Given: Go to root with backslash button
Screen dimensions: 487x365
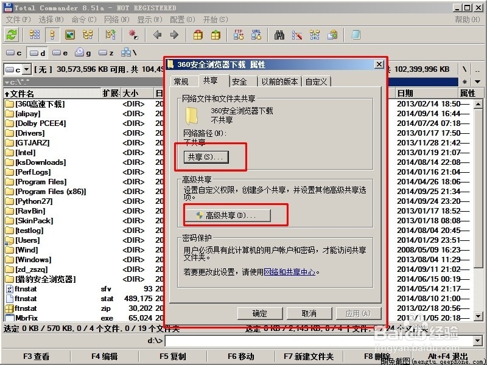Looking at the screenshot, I should pos(464,69).
